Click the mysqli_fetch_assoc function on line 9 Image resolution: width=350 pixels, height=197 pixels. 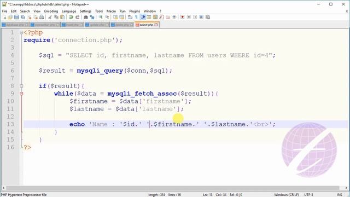(142, 94)
